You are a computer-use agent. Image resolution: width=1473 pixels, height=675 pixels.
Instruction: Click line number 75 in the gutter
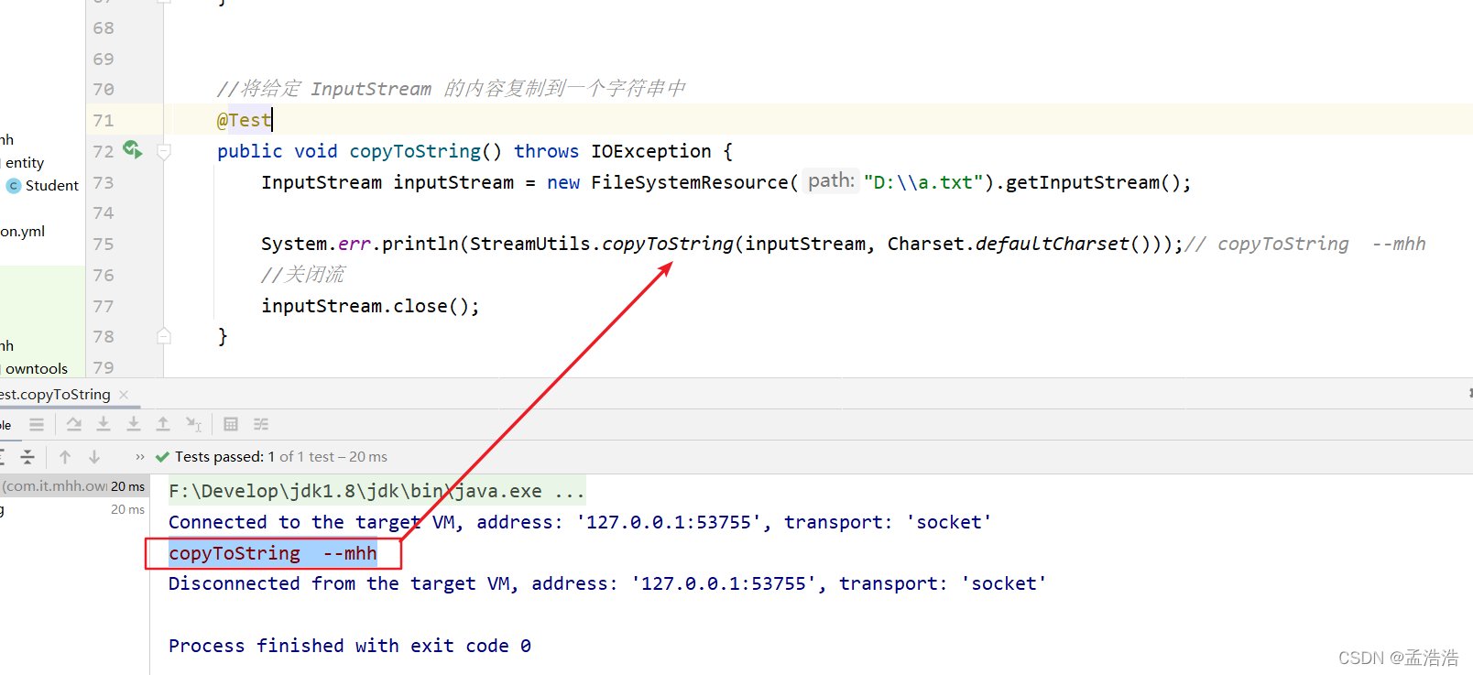(x=104, y=245)
